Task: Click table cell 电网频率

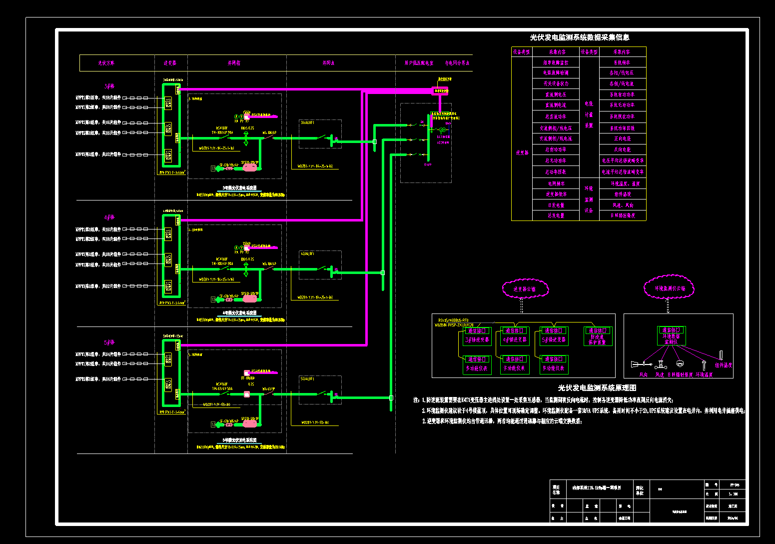Action: click(x=556, y=183)
